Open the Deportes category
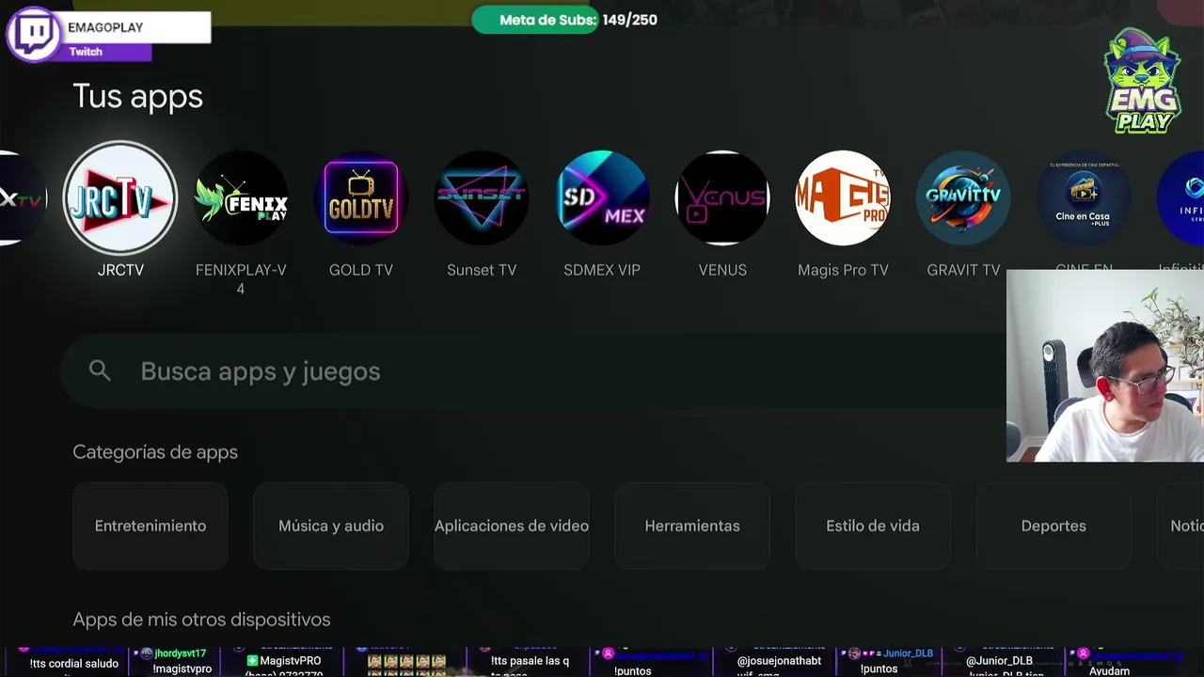The height and width of the screenshot is (677, 1204). (x=1053, y=526)
